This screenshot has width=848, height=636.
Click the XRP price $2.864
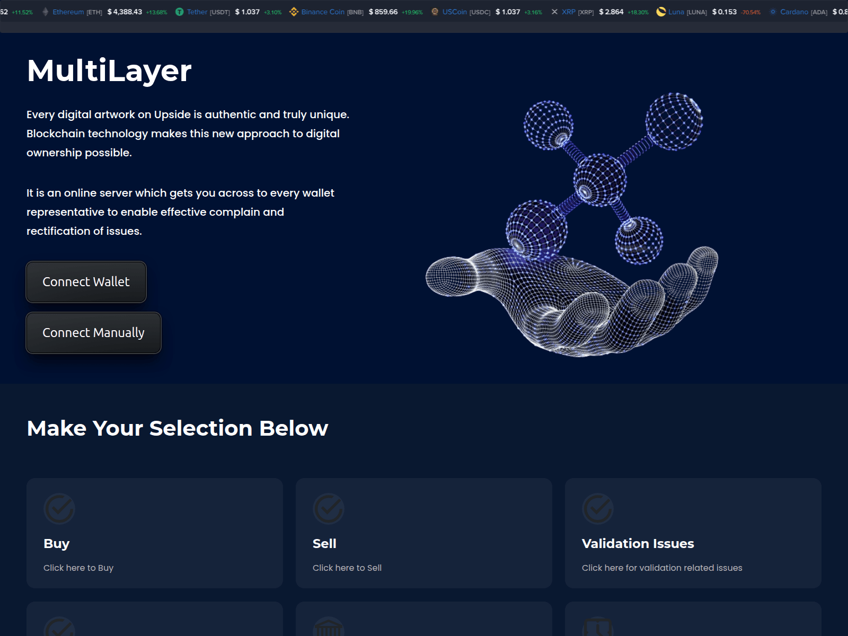[611, 12]
